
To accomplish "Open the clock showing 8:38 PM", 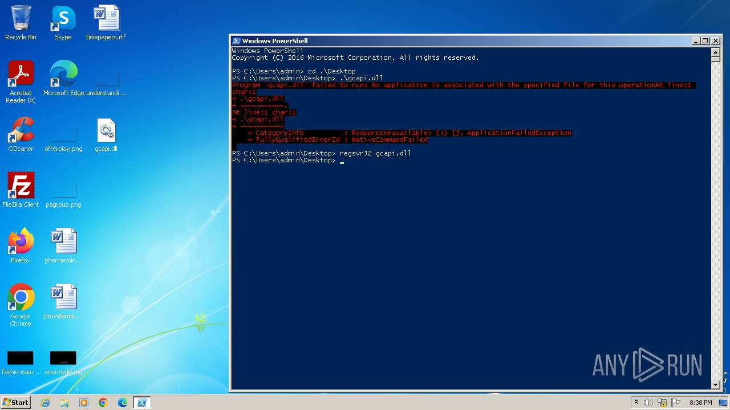I will (x=700, y=403).
